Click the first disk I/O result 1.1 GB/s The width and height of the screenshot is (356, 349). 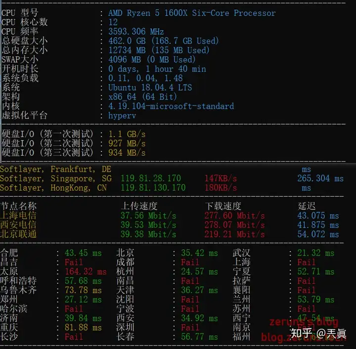point(127,134)
